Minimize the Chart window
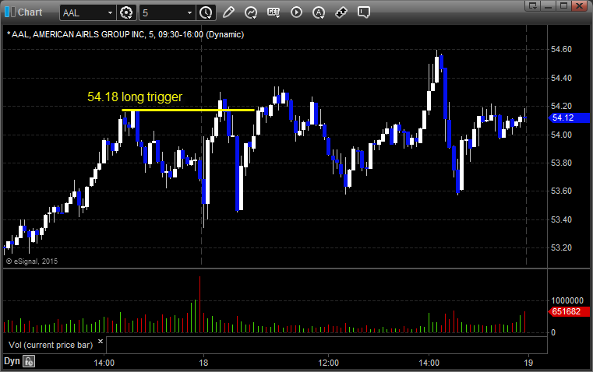The image size is (593, 372). point(549,5)
